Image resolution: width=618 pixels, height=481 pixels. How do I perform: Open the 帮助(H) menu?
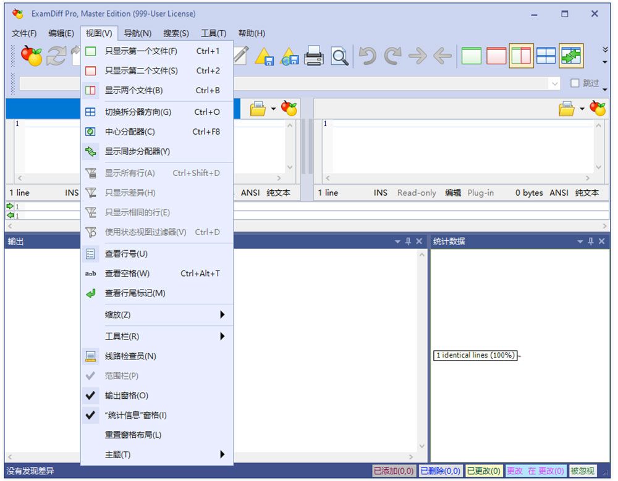252,33
